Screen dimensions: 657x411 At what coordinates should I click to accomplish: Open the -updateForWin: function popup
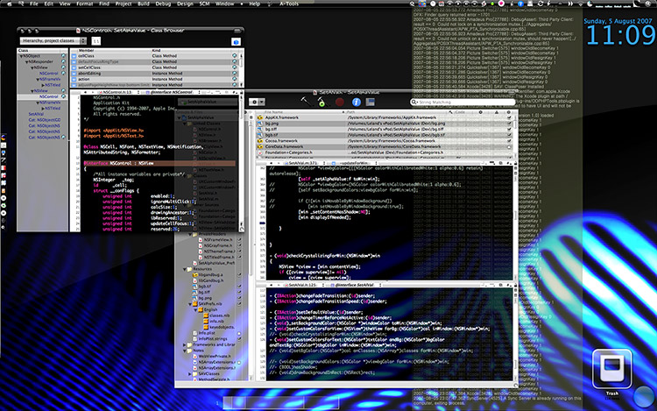pyautogui.click(x=356, y=163)
